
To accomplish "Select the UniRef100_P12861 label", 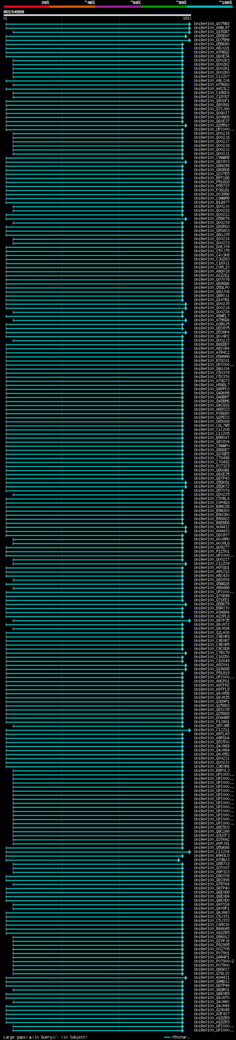I will [212, 722].
